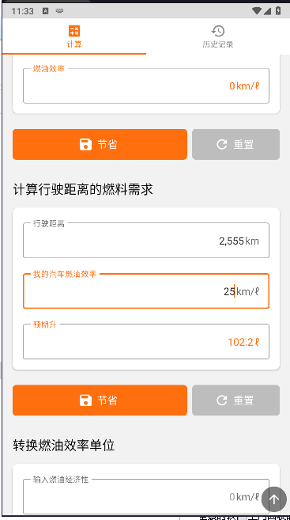Open the 历史记录 history clock icon

point(218,31)
